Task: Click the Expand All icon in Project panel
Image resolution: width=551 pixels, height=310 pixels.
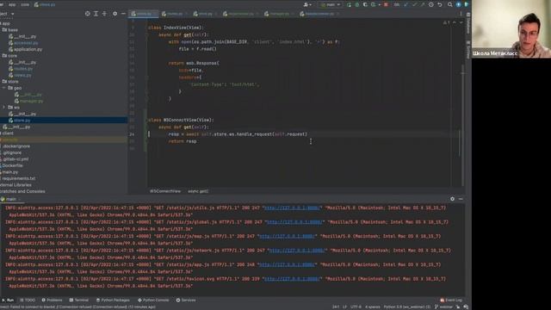Action: click(96, 14)
